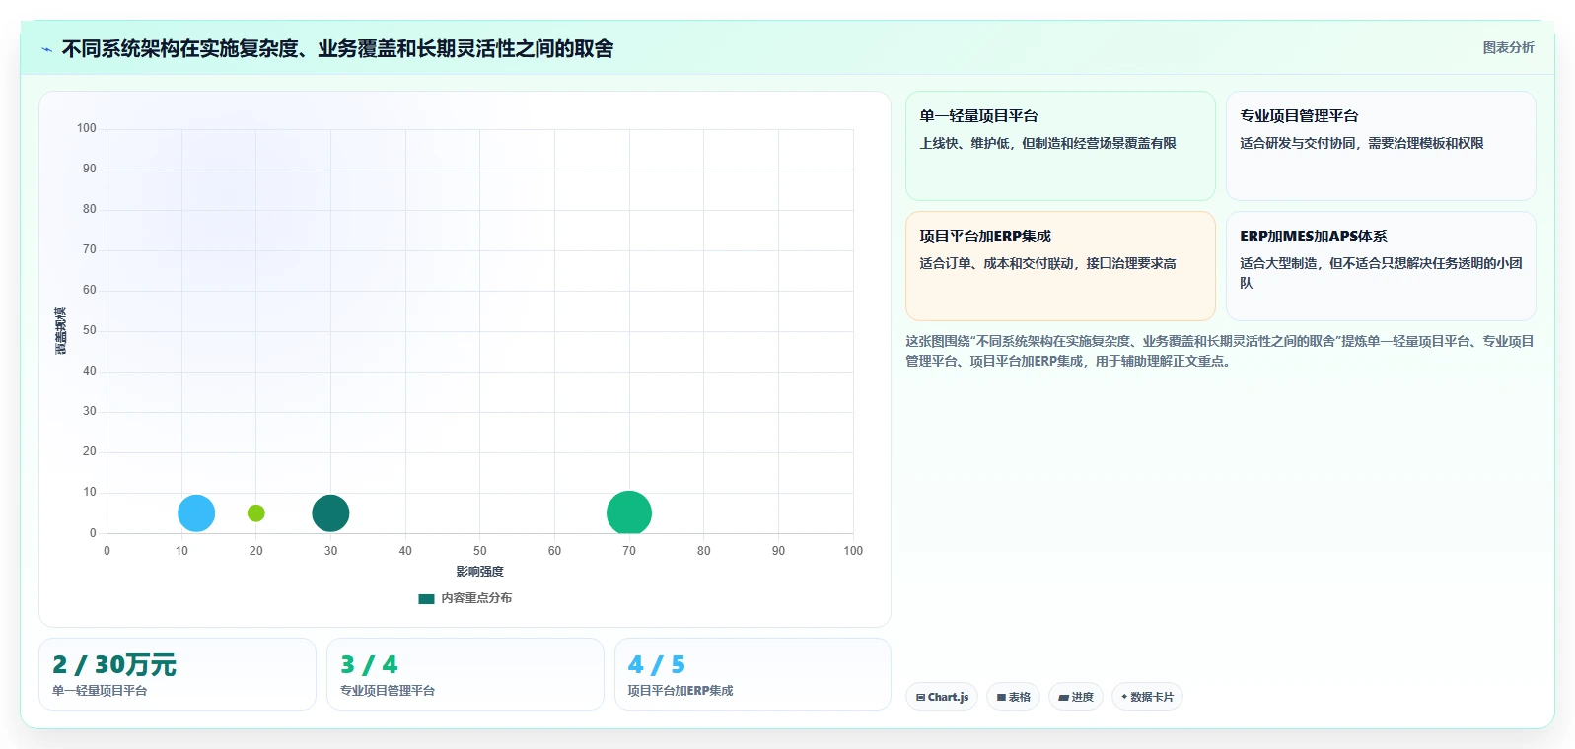Click the 内容重点分布 legend label
The height and width of the screenshot is (749, 1575).
tap(476, 598)
